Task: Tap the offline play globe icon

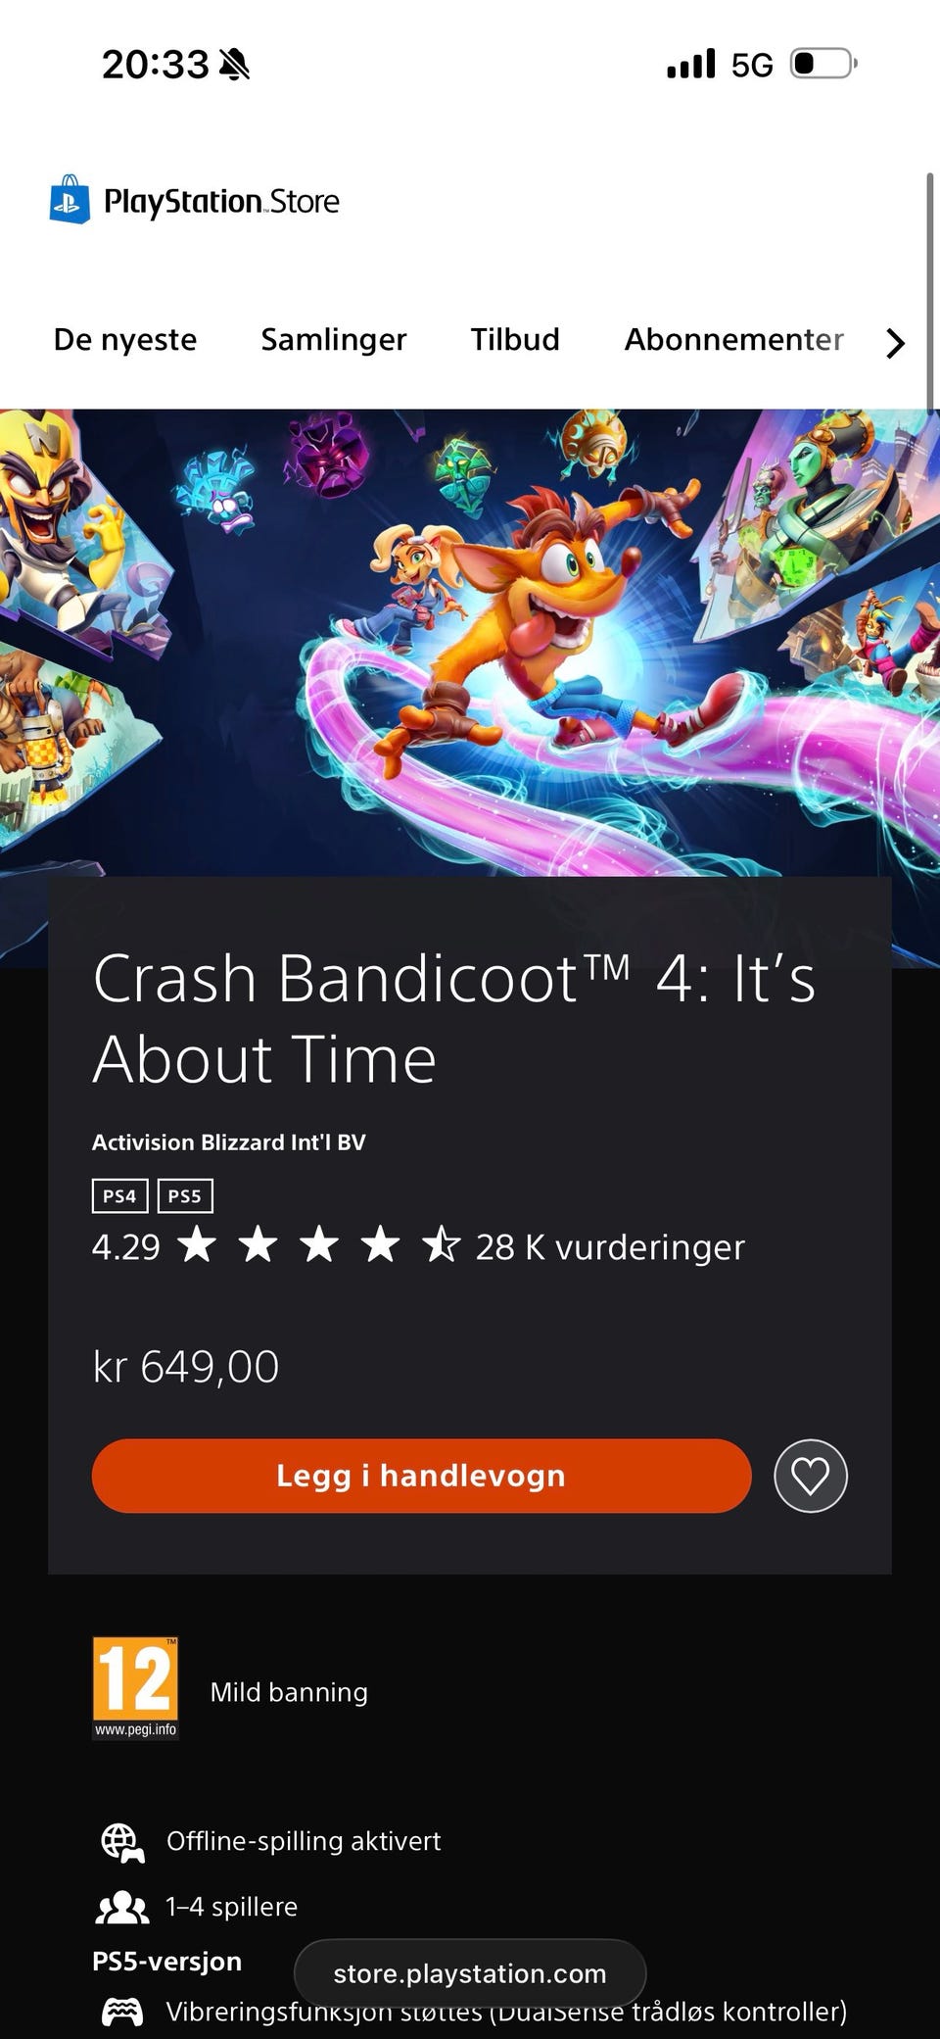Action: (122, 1842)
